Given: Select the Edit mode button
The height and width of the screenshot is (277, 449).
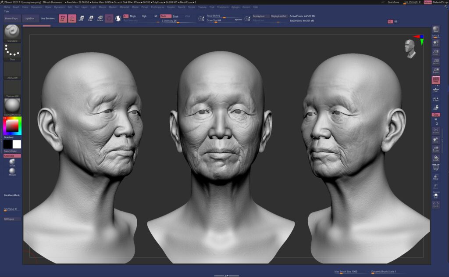Looking at the screenshot, I should [63, 18].
